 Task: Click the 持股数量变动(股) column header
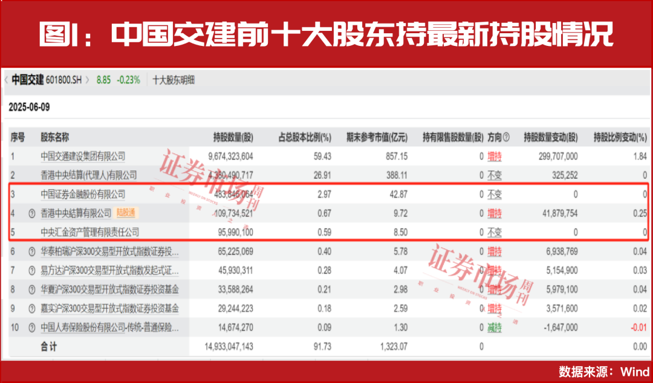(x=551, y=137)
